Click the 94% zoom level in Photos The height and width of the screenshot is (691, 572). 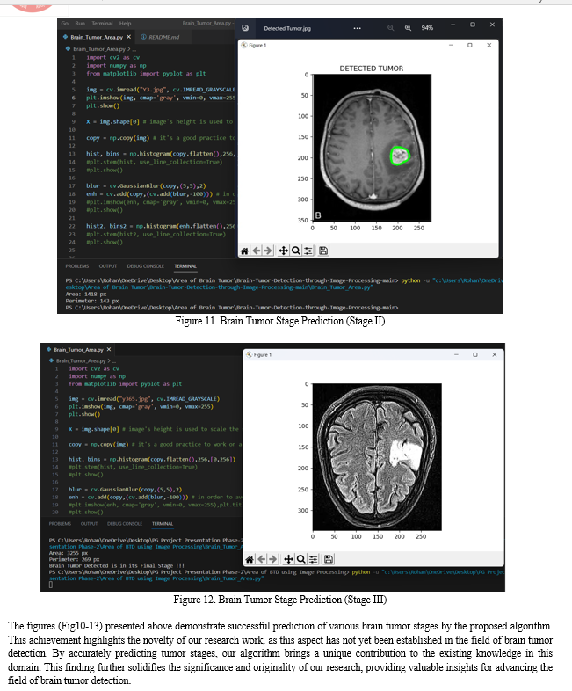(427, 28)
